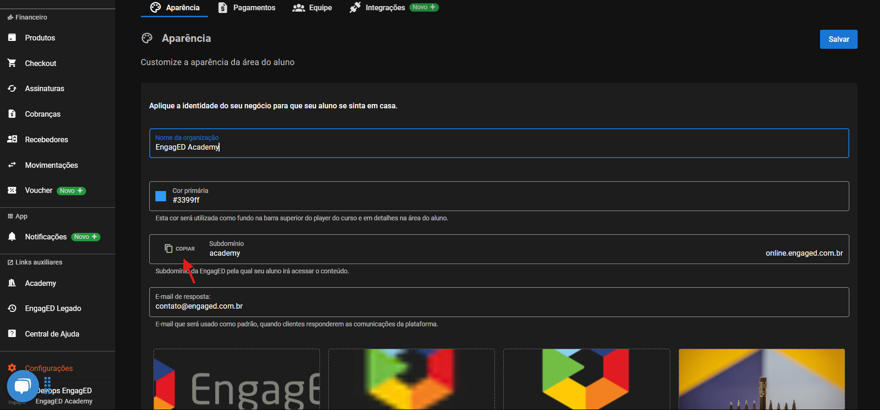Click the Configurações gear icon
This screenshot has width=880, height=410.
12,368
